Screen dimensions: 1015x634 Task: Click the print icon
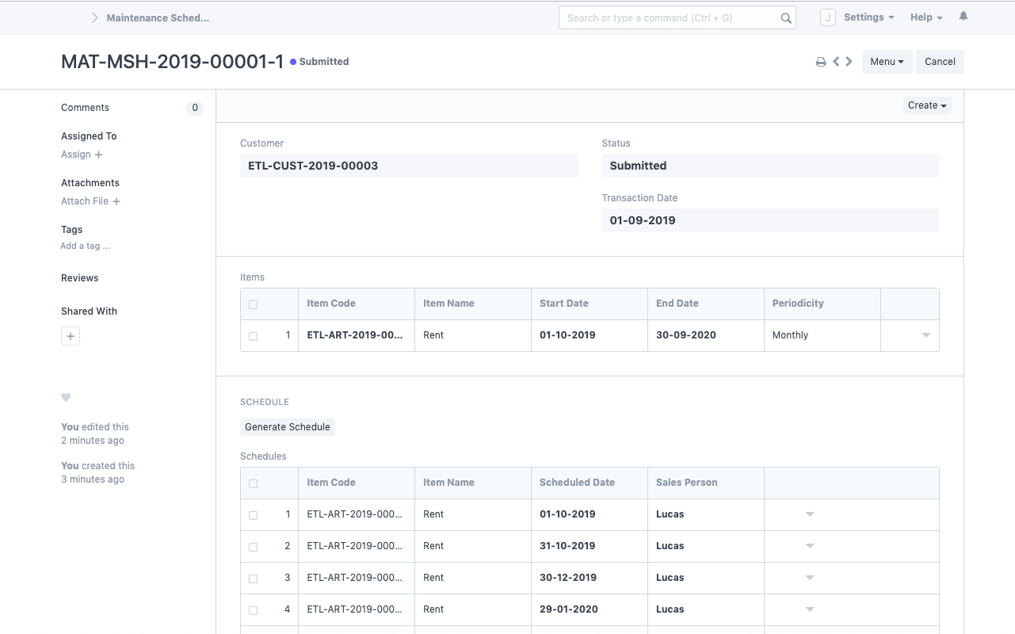point(821,62)
